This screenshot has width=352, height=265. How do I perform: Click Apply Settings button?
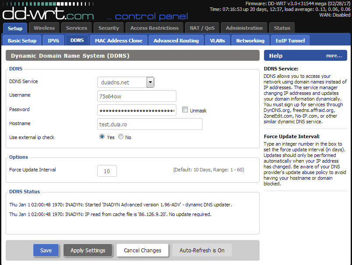(88, 250)
